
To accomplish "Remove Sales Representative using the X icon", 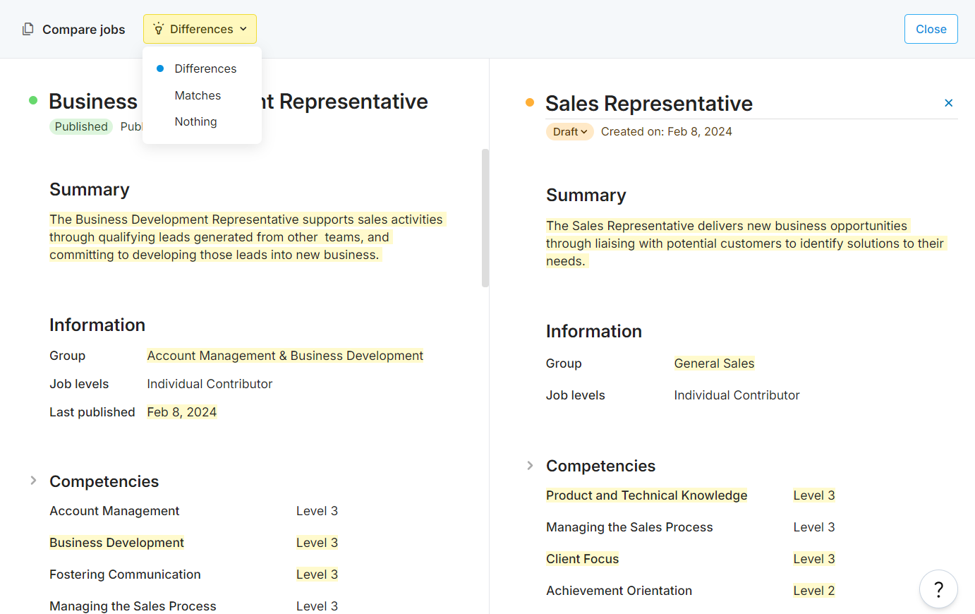I will click(x=948, y=102).
